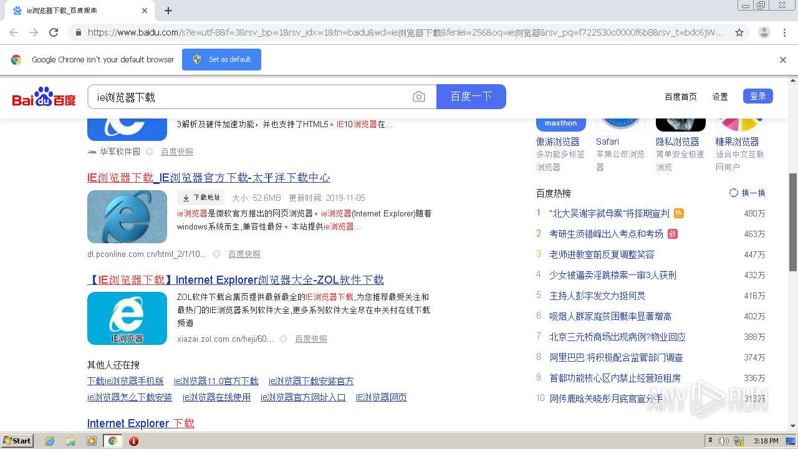Search related ie浏览器在线使用
Screen dimensions: 798x449
tap(216, 397)
